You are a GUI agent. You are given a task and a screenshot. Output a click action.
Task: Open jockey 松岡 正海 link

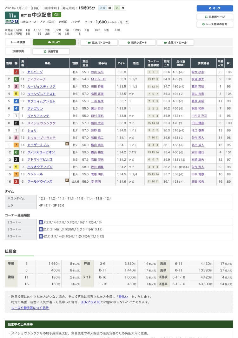tap(97, 94)
